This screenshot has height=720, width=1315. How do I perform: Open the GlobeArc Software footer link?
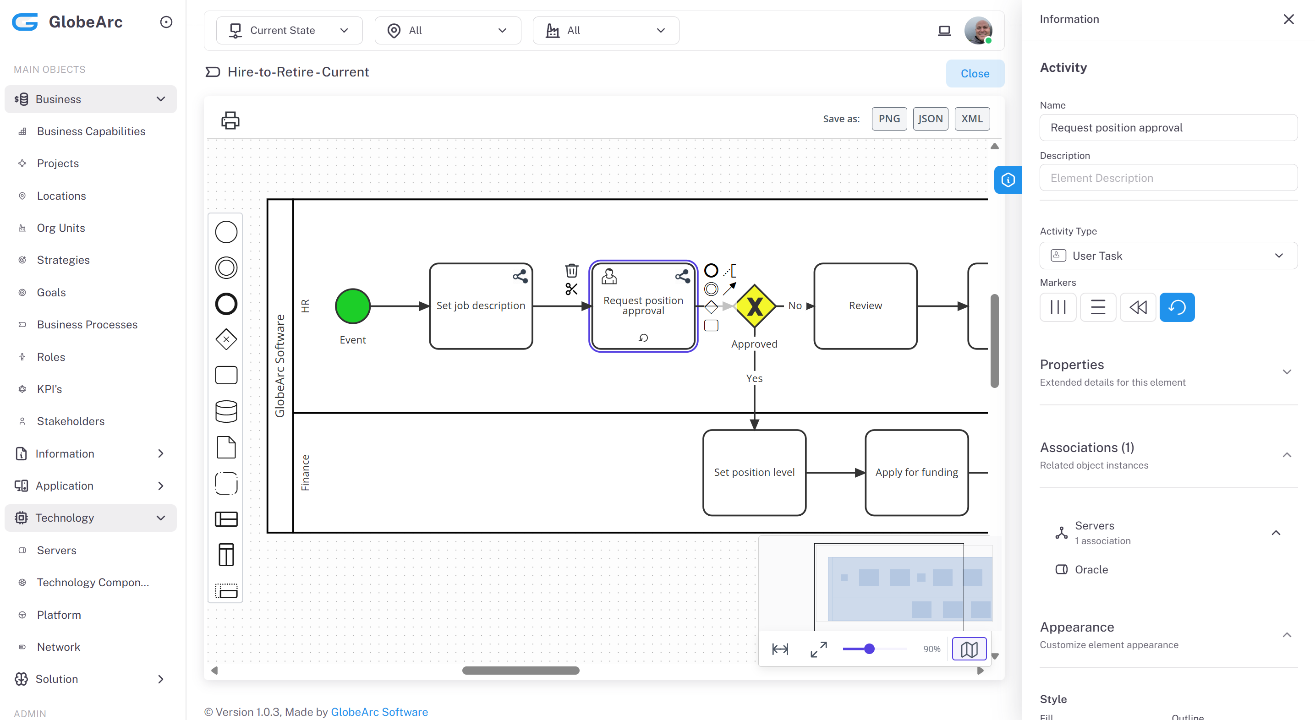[x=379, y=711]
